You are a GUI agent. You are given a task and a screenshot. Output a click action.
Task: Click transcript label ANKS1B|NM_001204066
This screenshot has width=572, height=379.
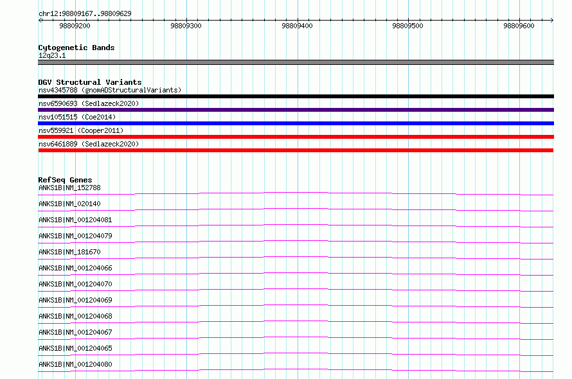(x=75, y=268)
